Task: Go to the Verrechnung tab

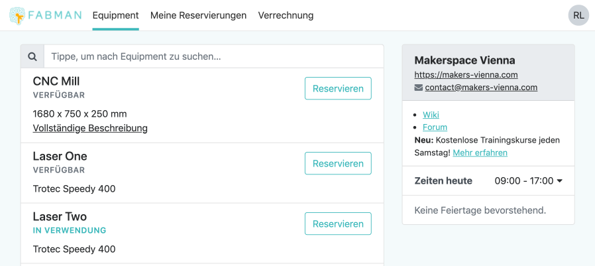Action: pyautogui.click(x=286, y=15)
